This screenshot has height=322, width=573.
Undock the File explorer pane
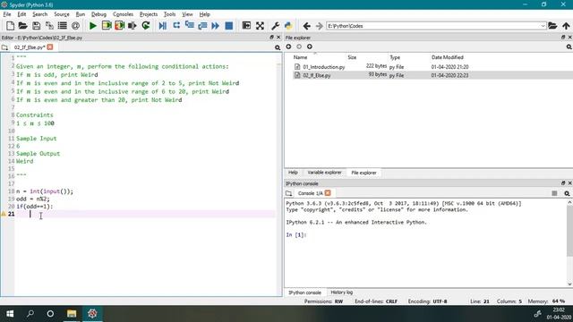pos(563,38)
